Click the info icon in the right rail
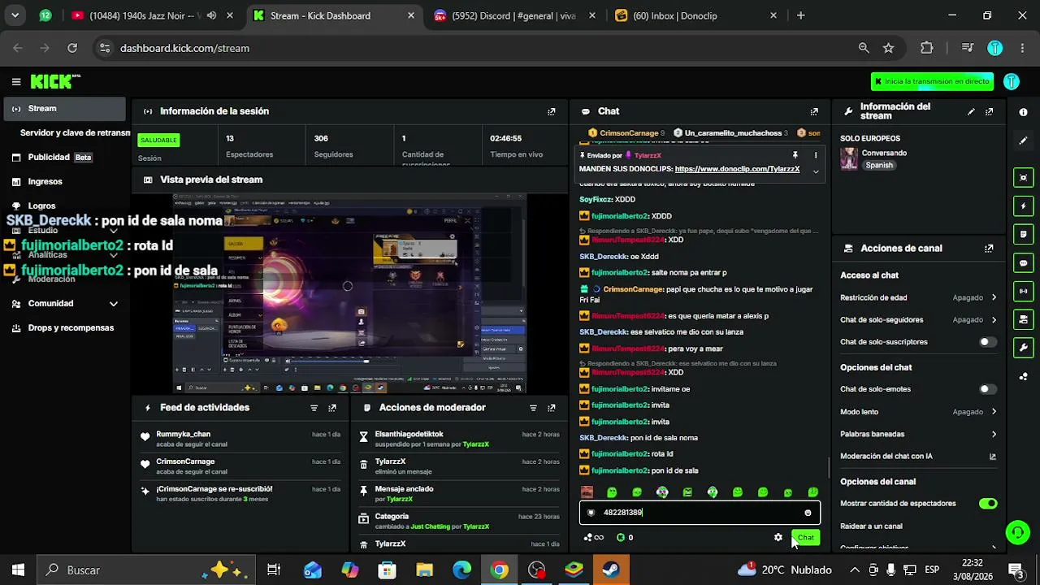The width and height of the screenshot is (1040, 585). click(x=1023, y=112)
